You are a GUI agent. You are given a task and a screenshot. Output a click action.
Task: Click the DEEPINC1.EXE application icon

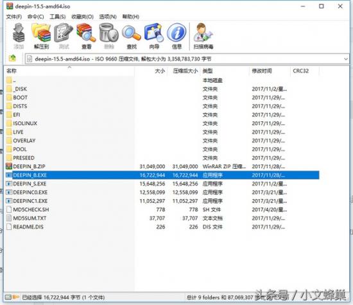(x=9, y=201)
